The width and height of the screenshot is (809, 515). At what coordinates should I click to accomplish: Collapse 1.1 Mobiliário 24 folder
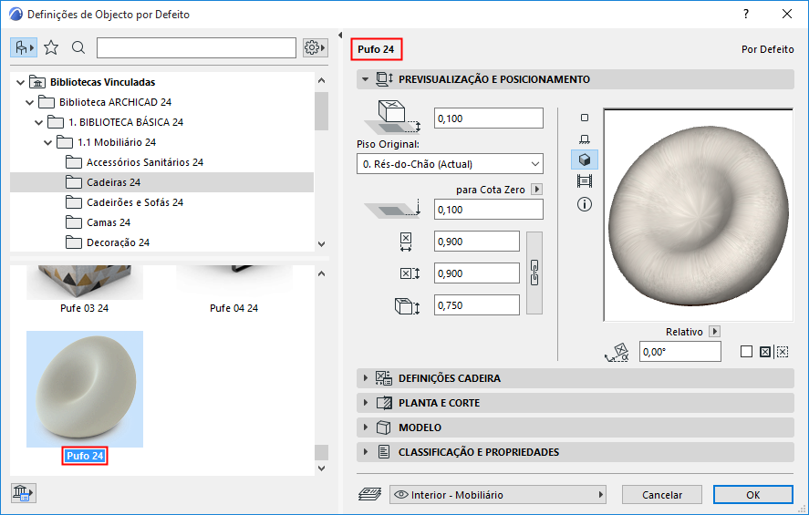(48, 143)
